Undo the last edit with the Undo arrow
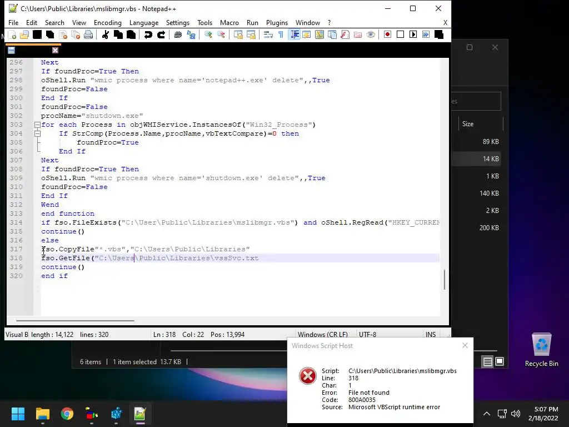569x427 pixels. point(148,34)
